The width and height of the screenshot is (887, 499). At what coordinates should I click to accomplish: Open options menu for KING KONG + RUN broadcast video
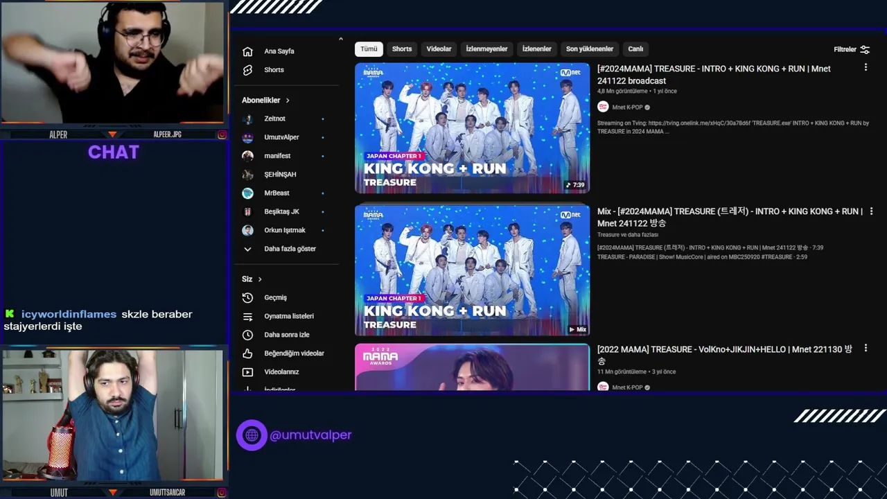click(x=866, y=67)
